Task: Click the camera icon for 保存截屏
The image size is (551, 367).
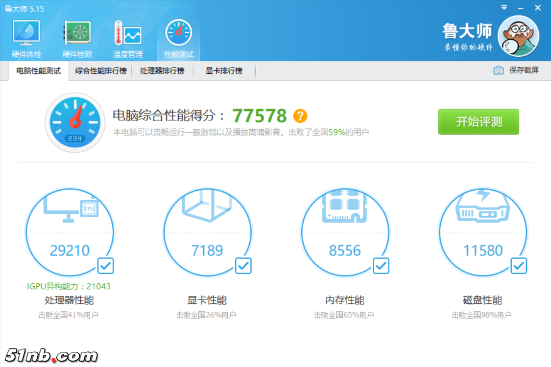Action: pos(499,70)
